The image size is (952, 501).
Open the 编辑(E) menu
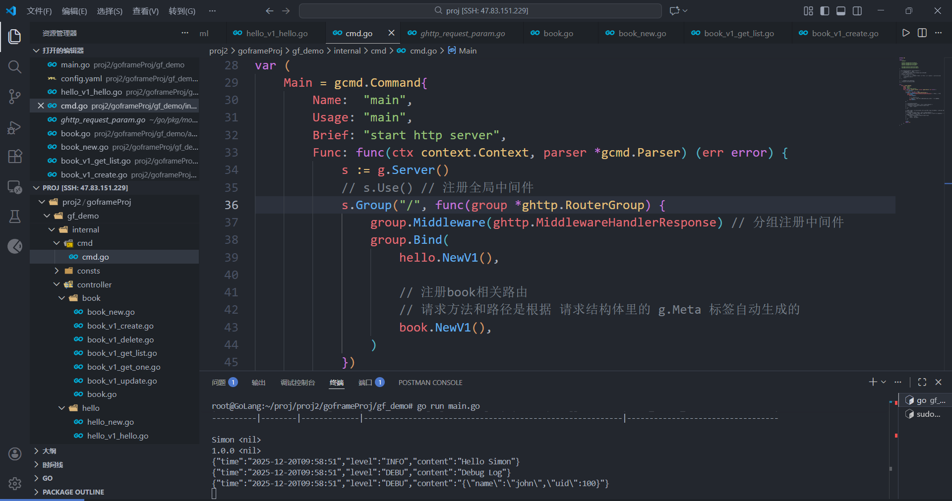tap(74, 11)
